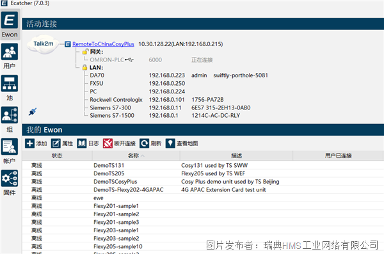
Task: Click the IP address 192.168.0.223
Action: tap(167, 75)
